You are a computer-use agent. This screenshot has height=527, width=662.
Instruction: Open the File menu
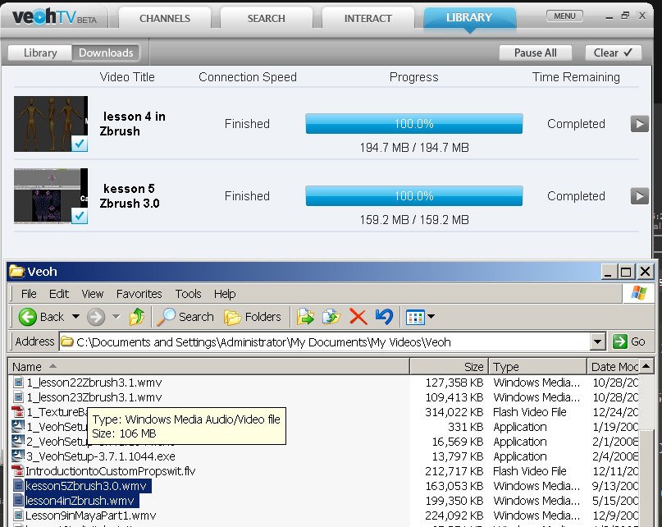tap(29, 294)
